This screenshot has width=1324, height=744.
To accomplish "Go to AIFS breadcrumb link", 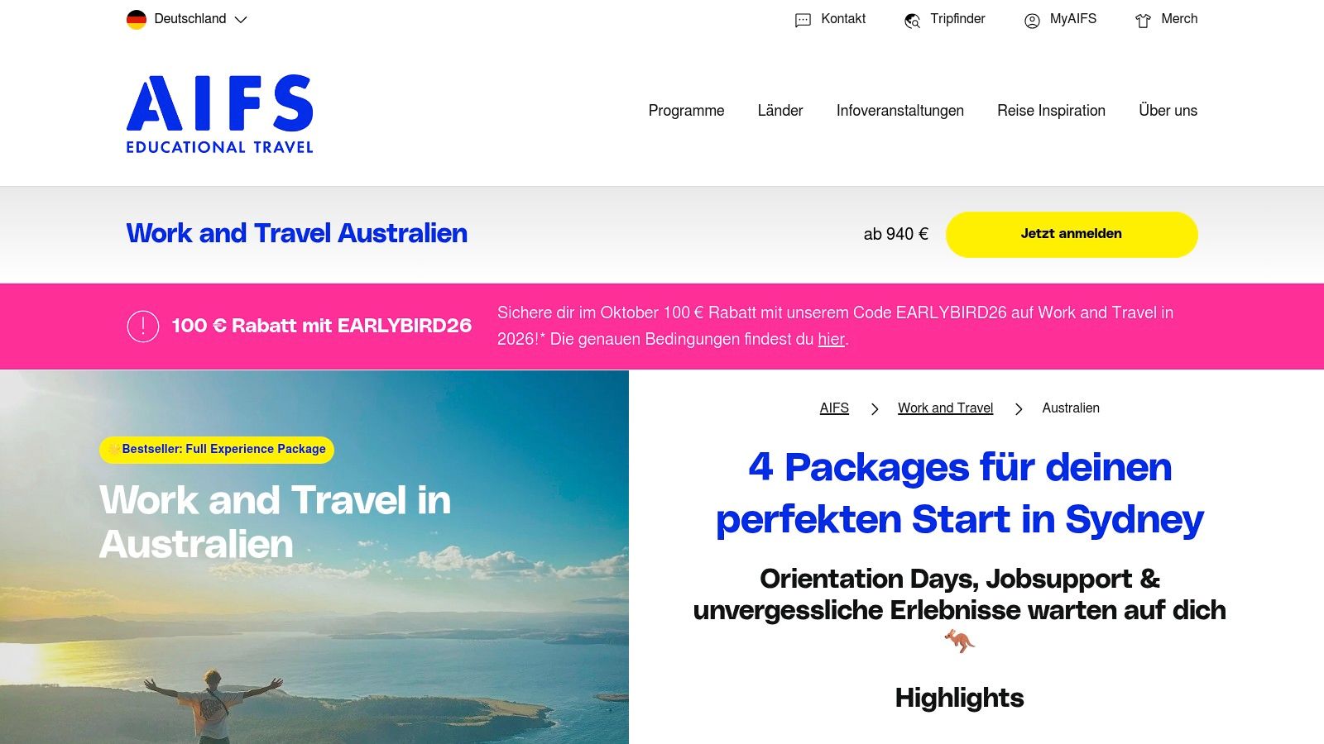I will 834,408.
